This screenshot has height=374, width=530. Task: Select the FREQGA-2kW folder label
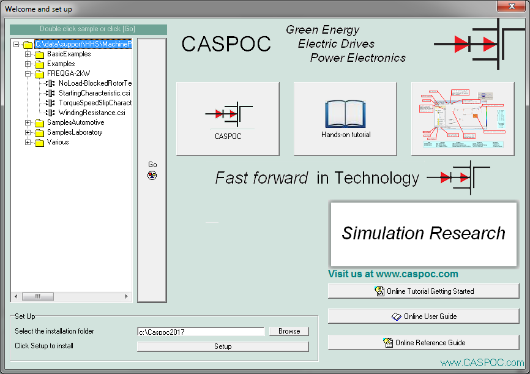click(69, 73)
